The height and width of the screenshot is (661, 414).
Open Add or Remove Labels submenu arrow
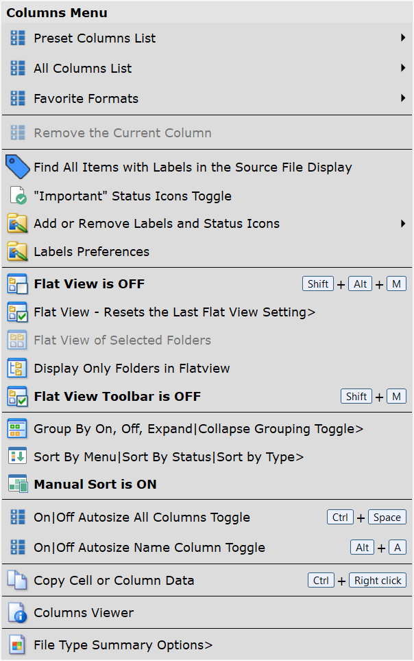pyautogui.click(x=404, y=224)
